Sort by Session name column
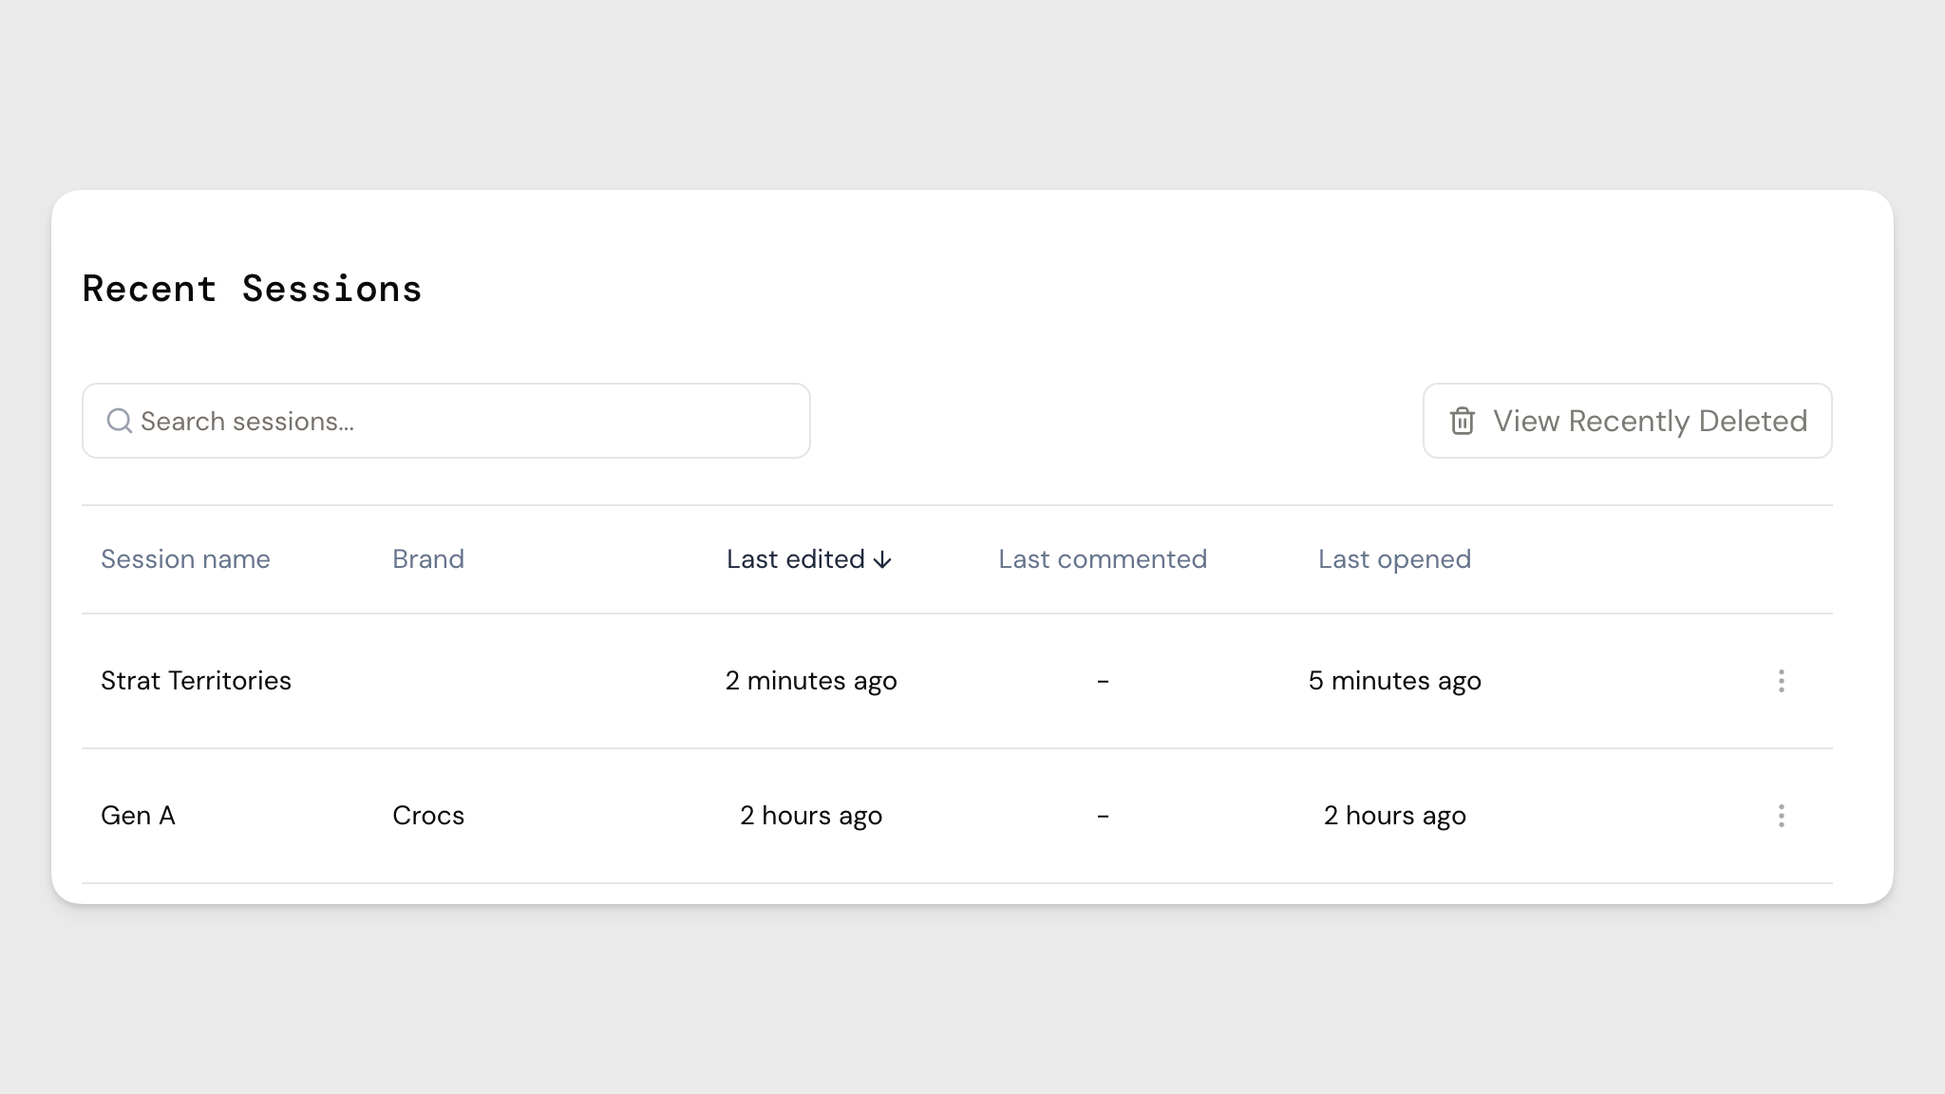This screenshot has width=1945, height=1094. click(185, 559)
